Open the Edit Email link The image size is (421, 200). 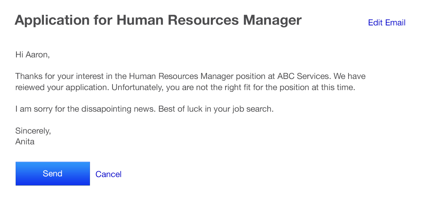386,23
